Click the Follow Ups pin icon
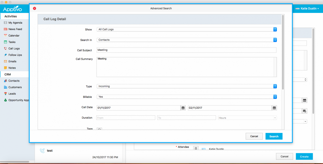323x164 pixels. coord(5,55)
